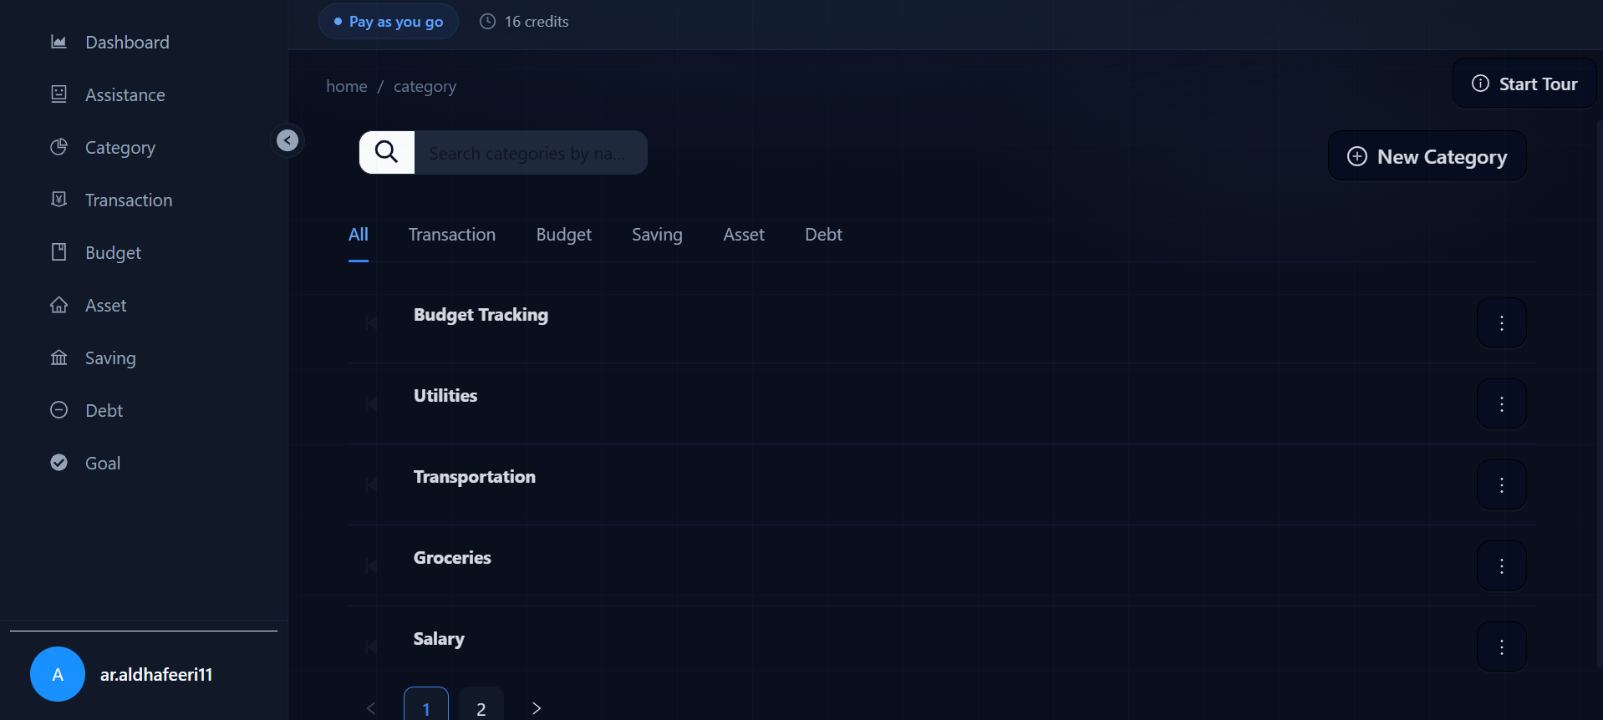Open options menu for Budget Tracking
This screenshot has height=720, width=1603.
point(1502,323)
